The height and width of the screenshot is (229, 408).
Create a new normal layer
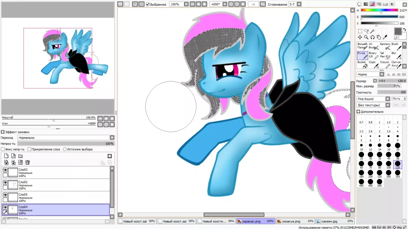point(6,156)
